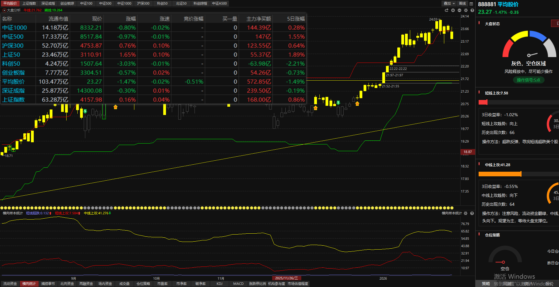Switch to the 沪深300 index tab
This screenshot has height=287, width=559.
pyautogui.click(x=143, y=3)
